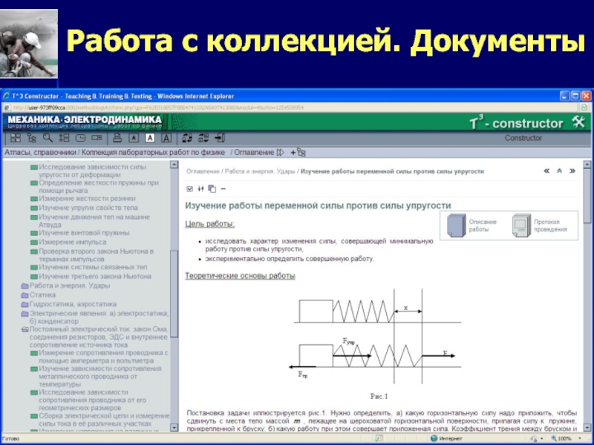Click the clock history icon in the toolbar
Image resolution: width=594 pixels, height=445 pixels.
pos(80,138)
